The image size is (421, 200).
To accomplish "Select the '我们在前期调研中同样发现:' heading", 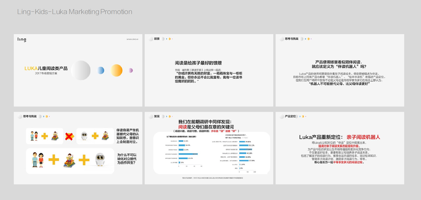I will [205, 122].
